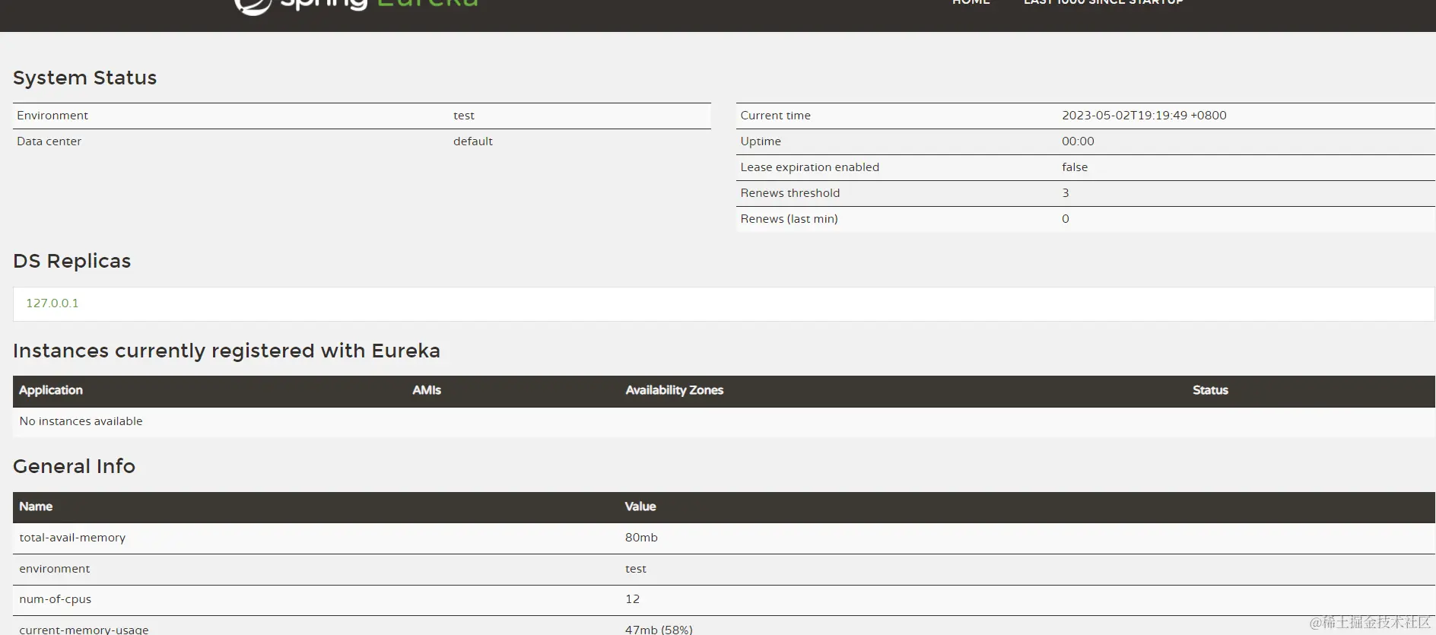Click the DS Replicas heading
1436x635 pixels.
[x=71, y=261]
